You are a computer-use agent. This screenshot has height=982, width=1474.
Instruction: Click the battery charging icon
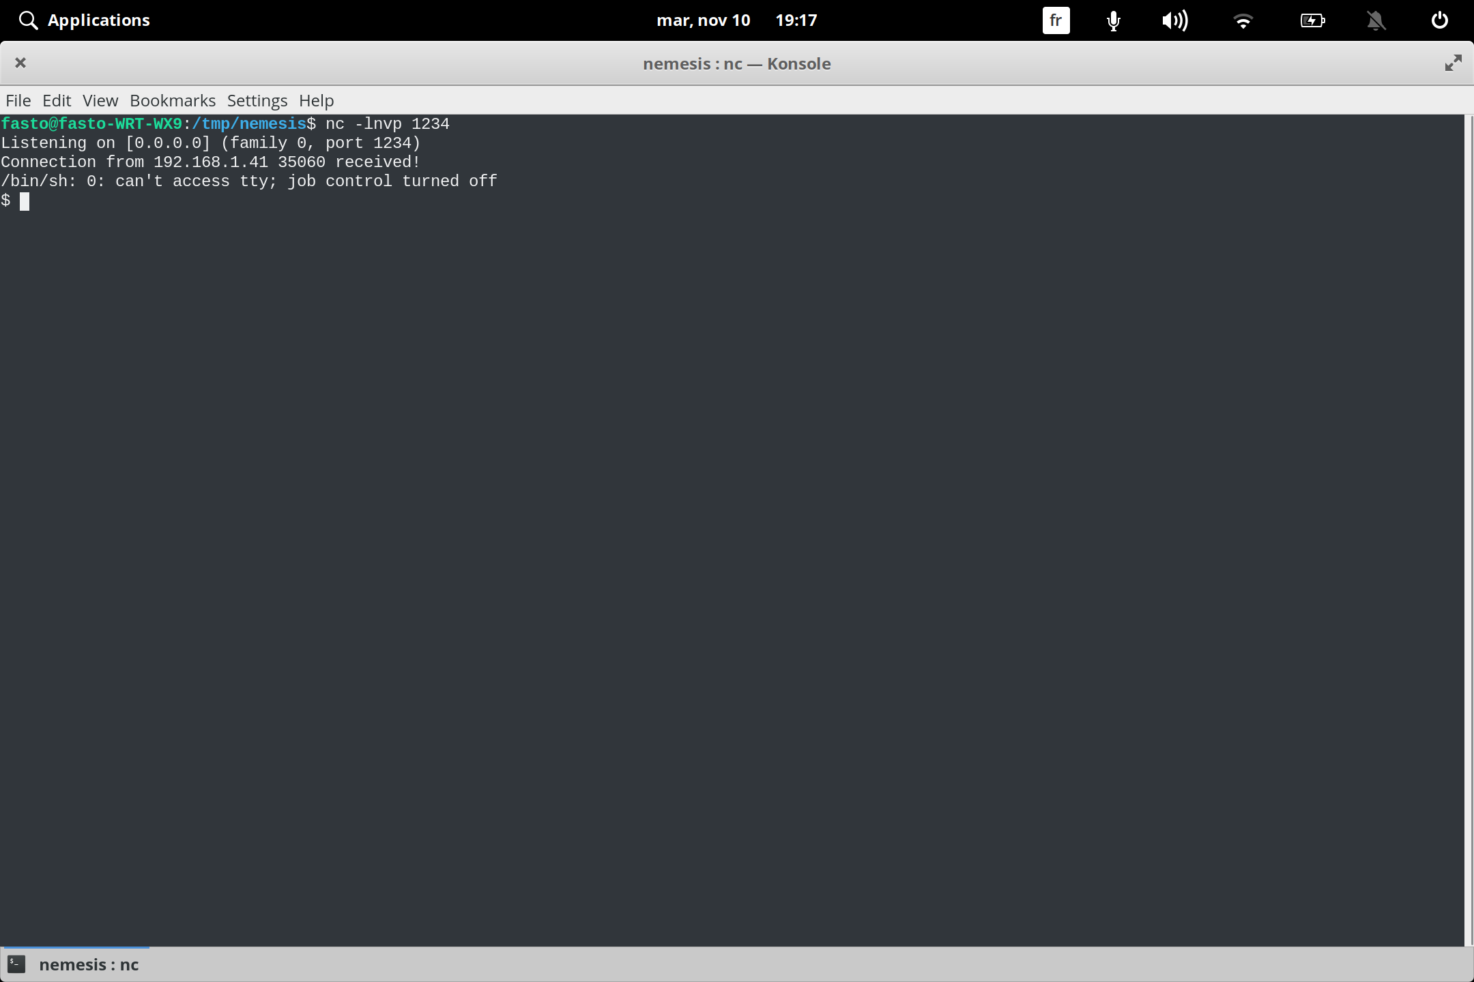pyautogui.click(x=1312, y=20)
